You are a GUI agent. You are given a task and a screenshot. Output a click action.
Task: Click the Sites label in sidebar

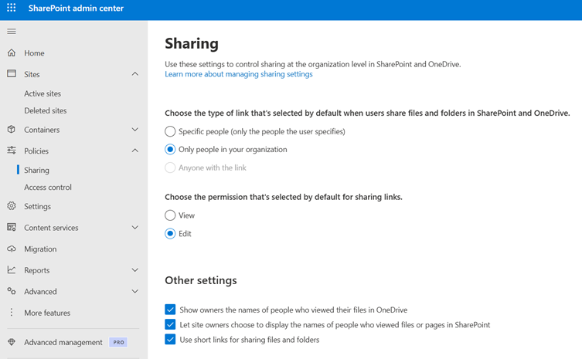(x=32, y=74)
